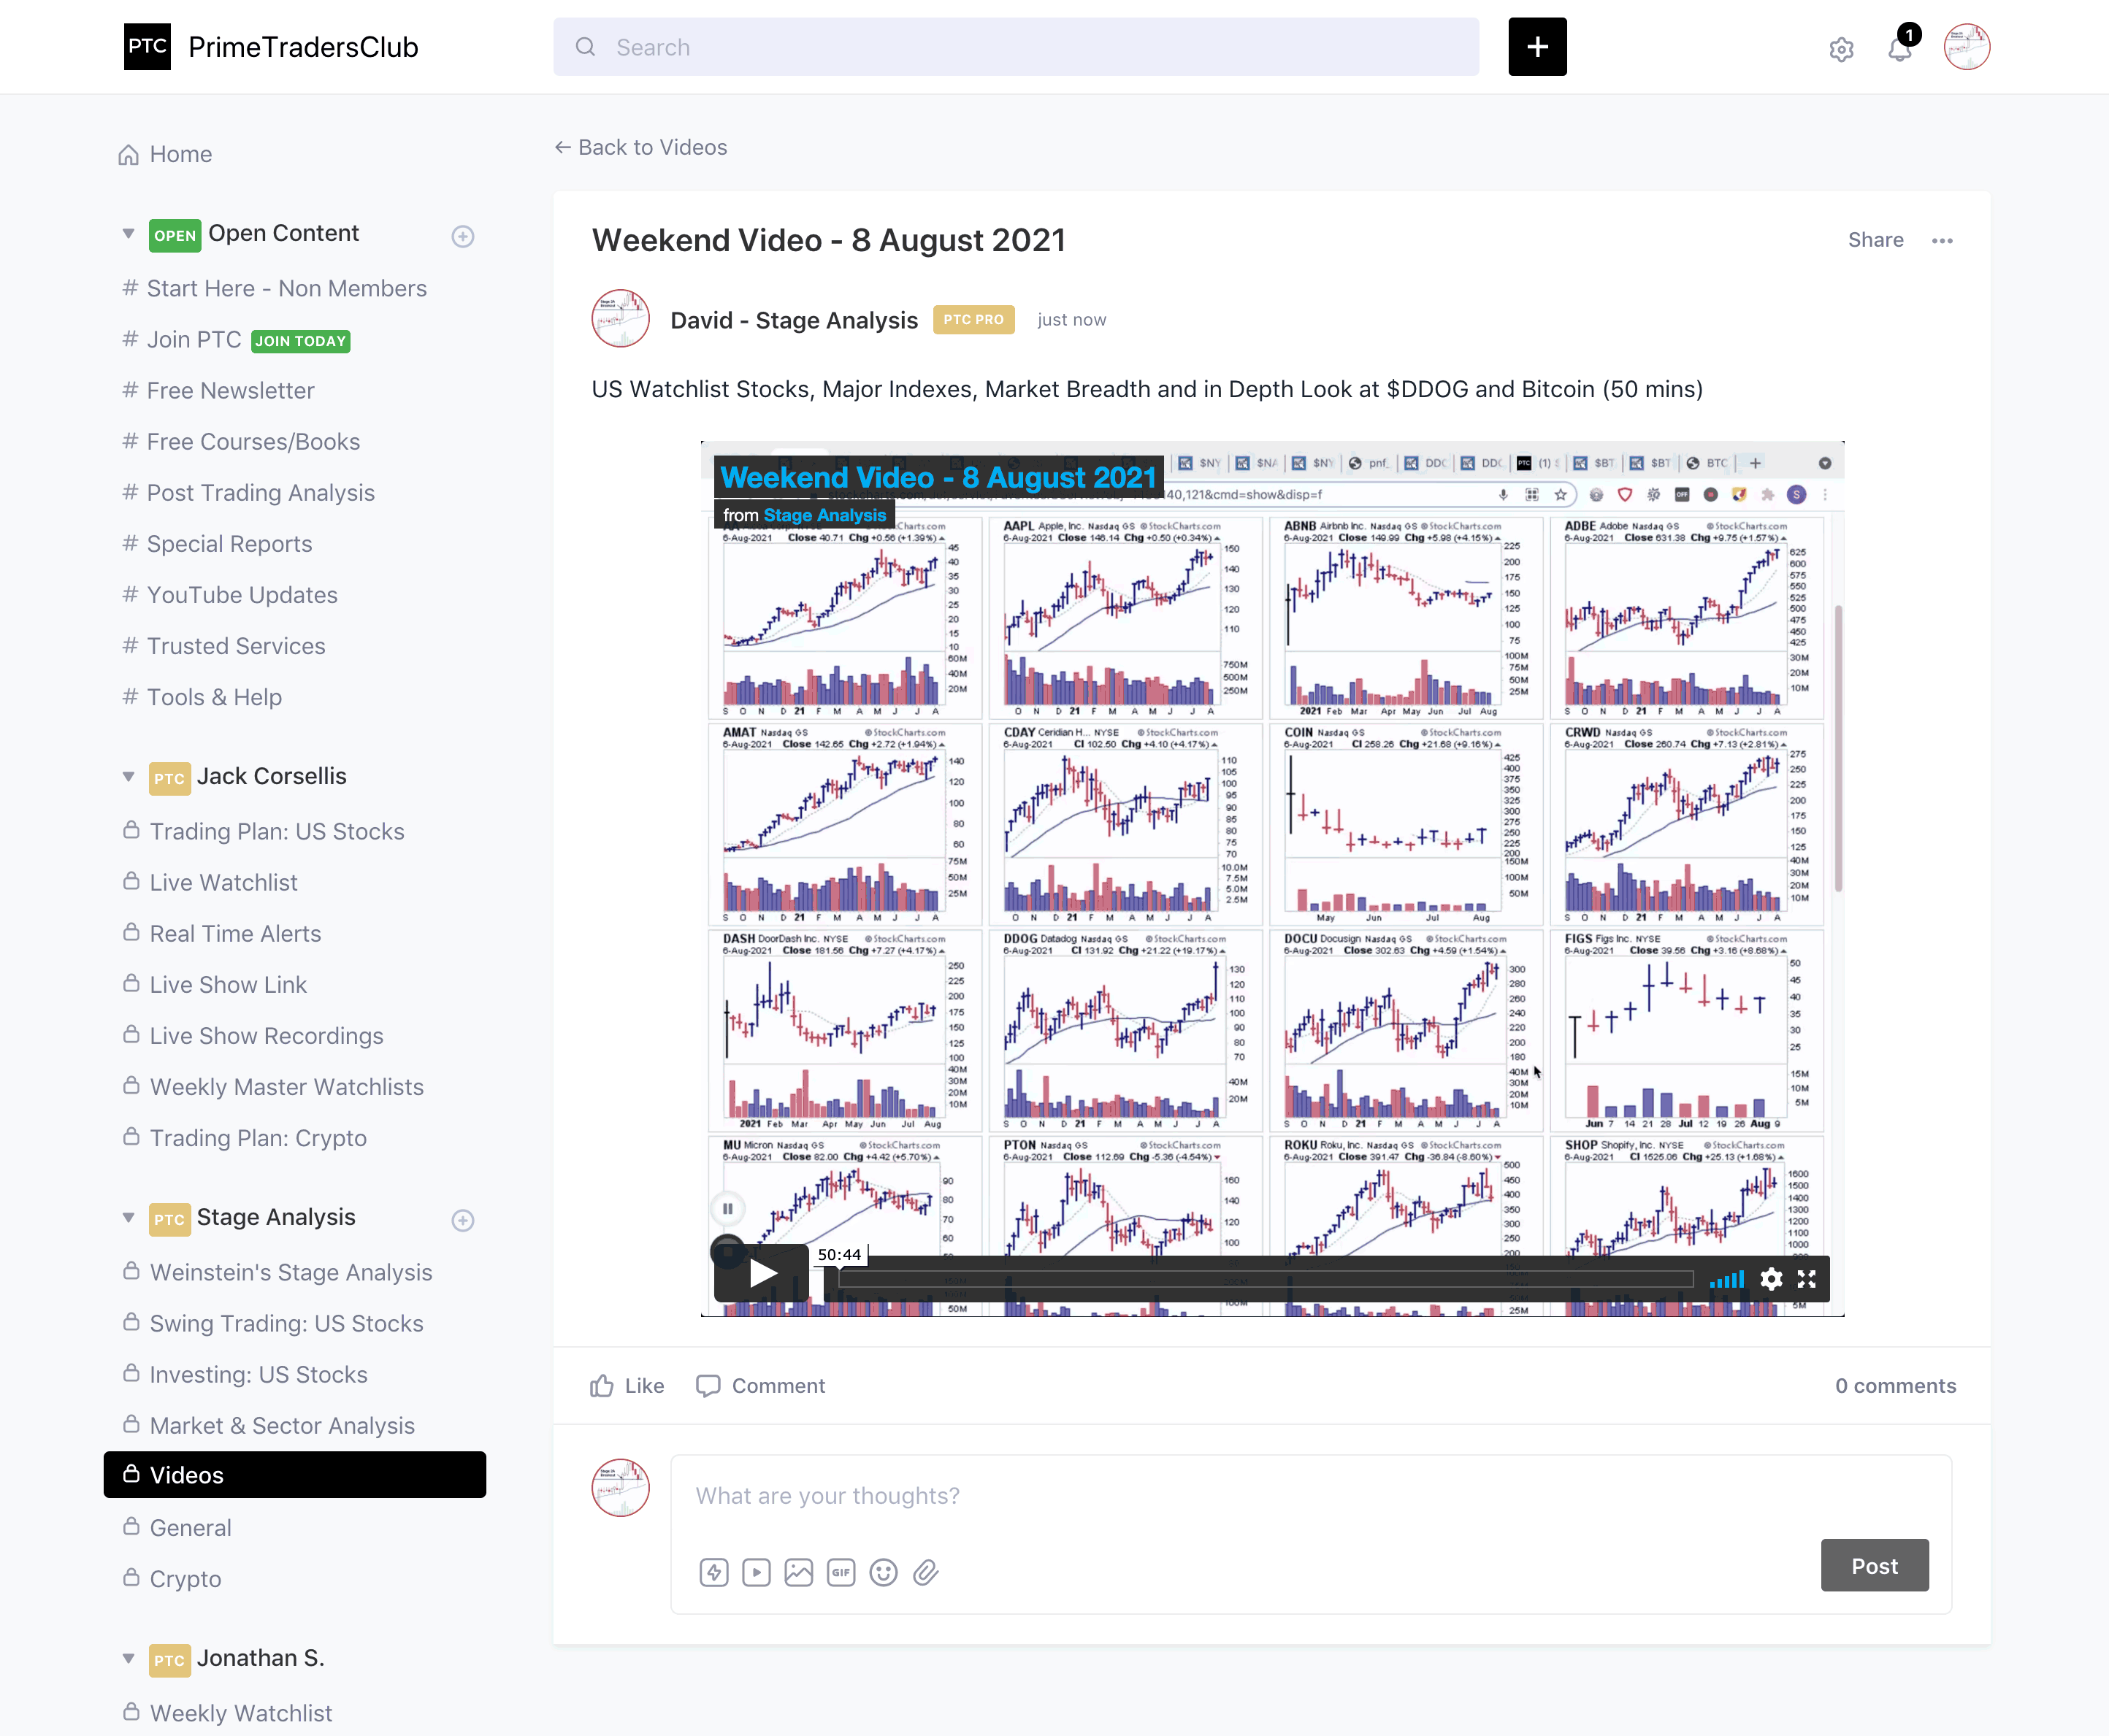
Task: Open Weinstein's Stage Analysis channel
Action: click(290, 1272)
